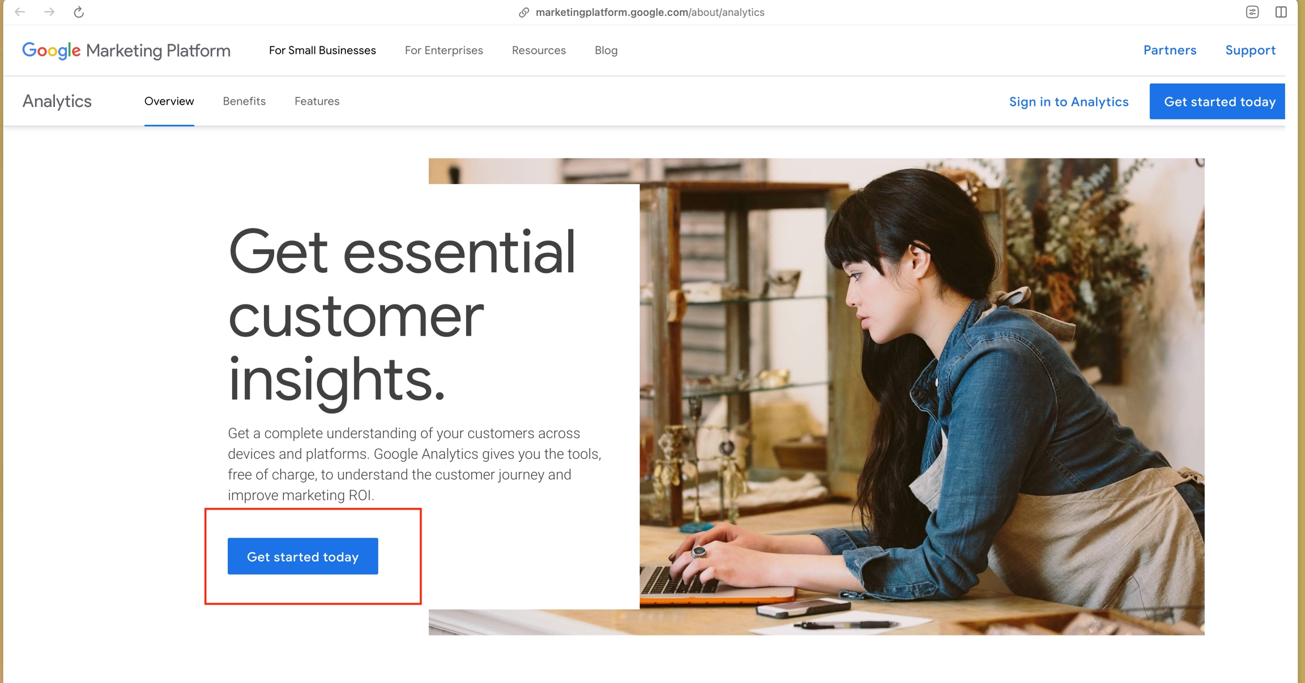The image size is (1305, 683).
Task: Open the Resources menu
Action: [x=539, y=50]
